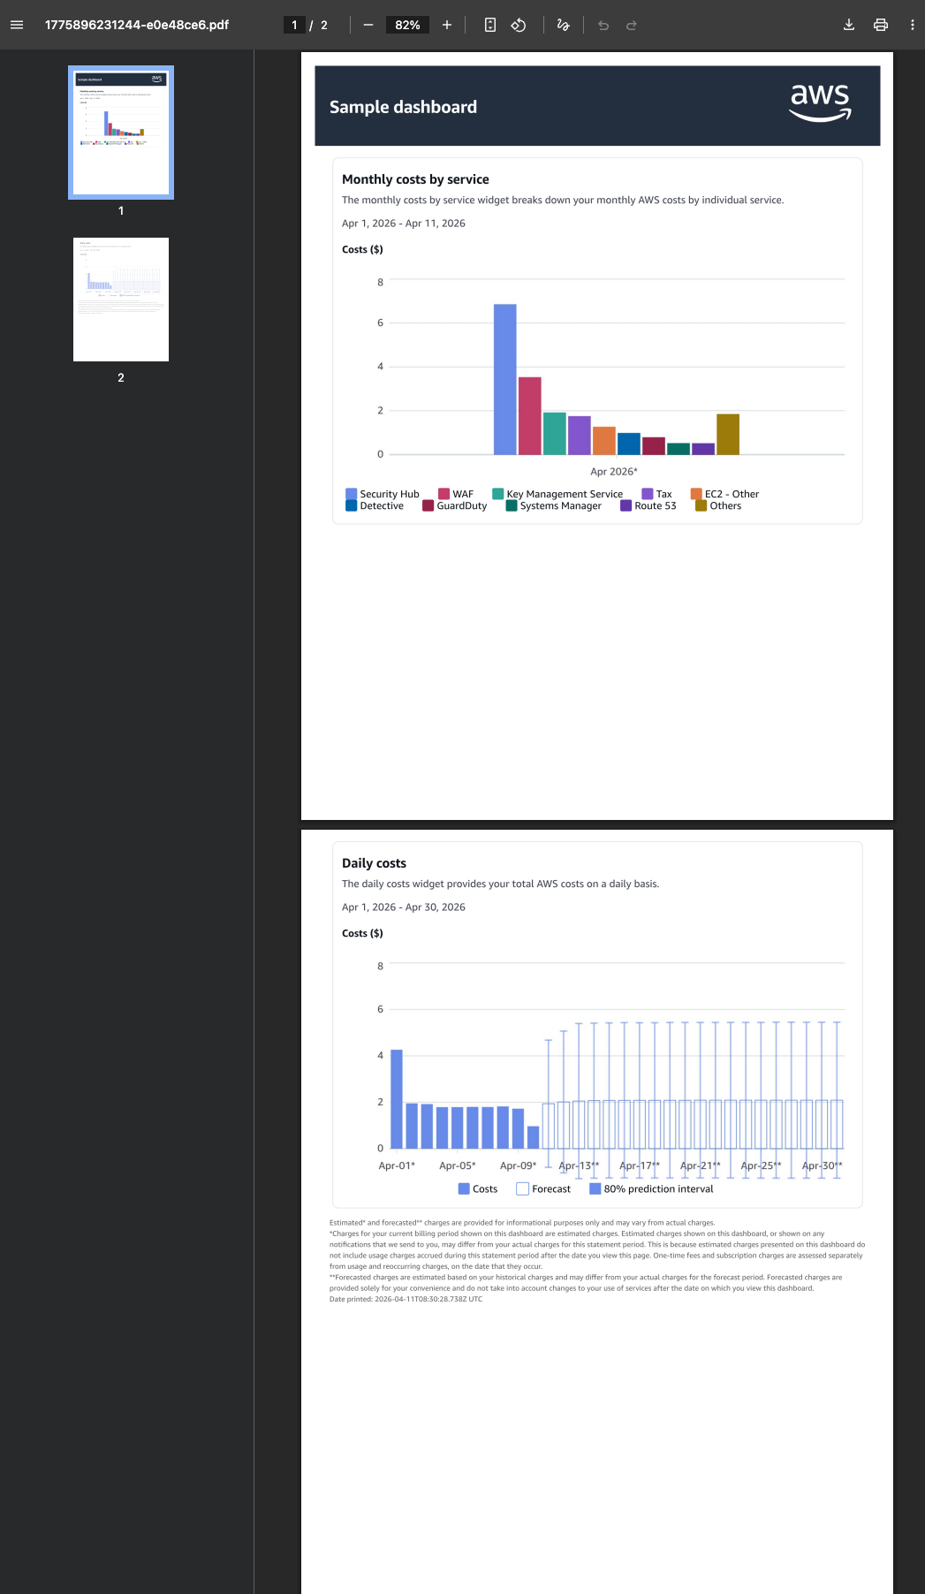Print the PDF document

881,25
